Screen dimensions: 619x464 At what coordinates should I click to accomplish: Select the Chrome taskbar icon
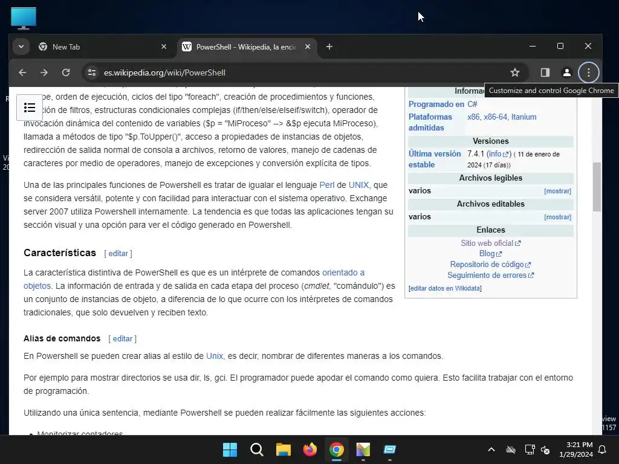click(x=336, y=449)
